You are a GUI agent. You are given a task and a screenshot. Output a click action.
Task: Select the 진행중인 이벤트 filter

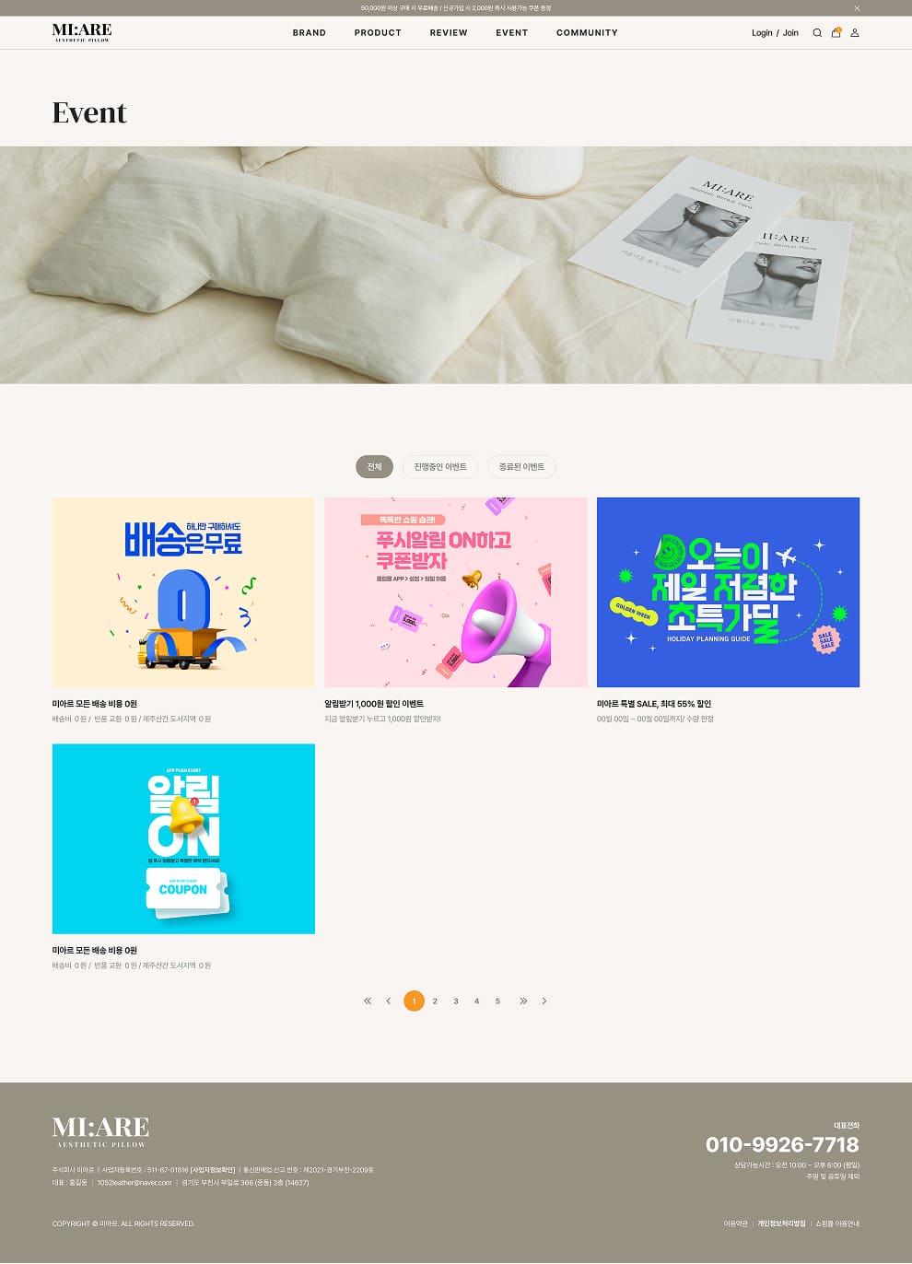pos(440,467)
